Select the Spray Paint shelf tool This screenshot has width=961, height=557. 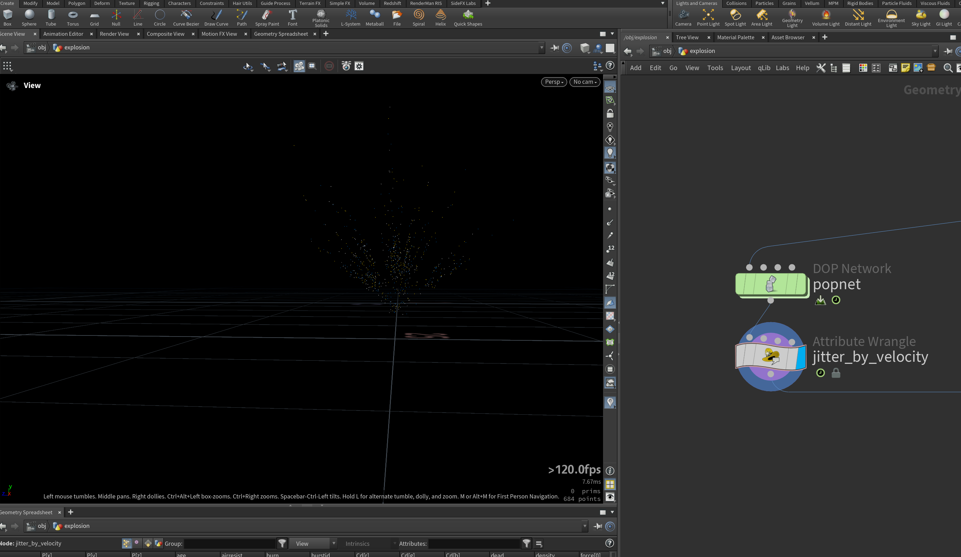[267, 18]
